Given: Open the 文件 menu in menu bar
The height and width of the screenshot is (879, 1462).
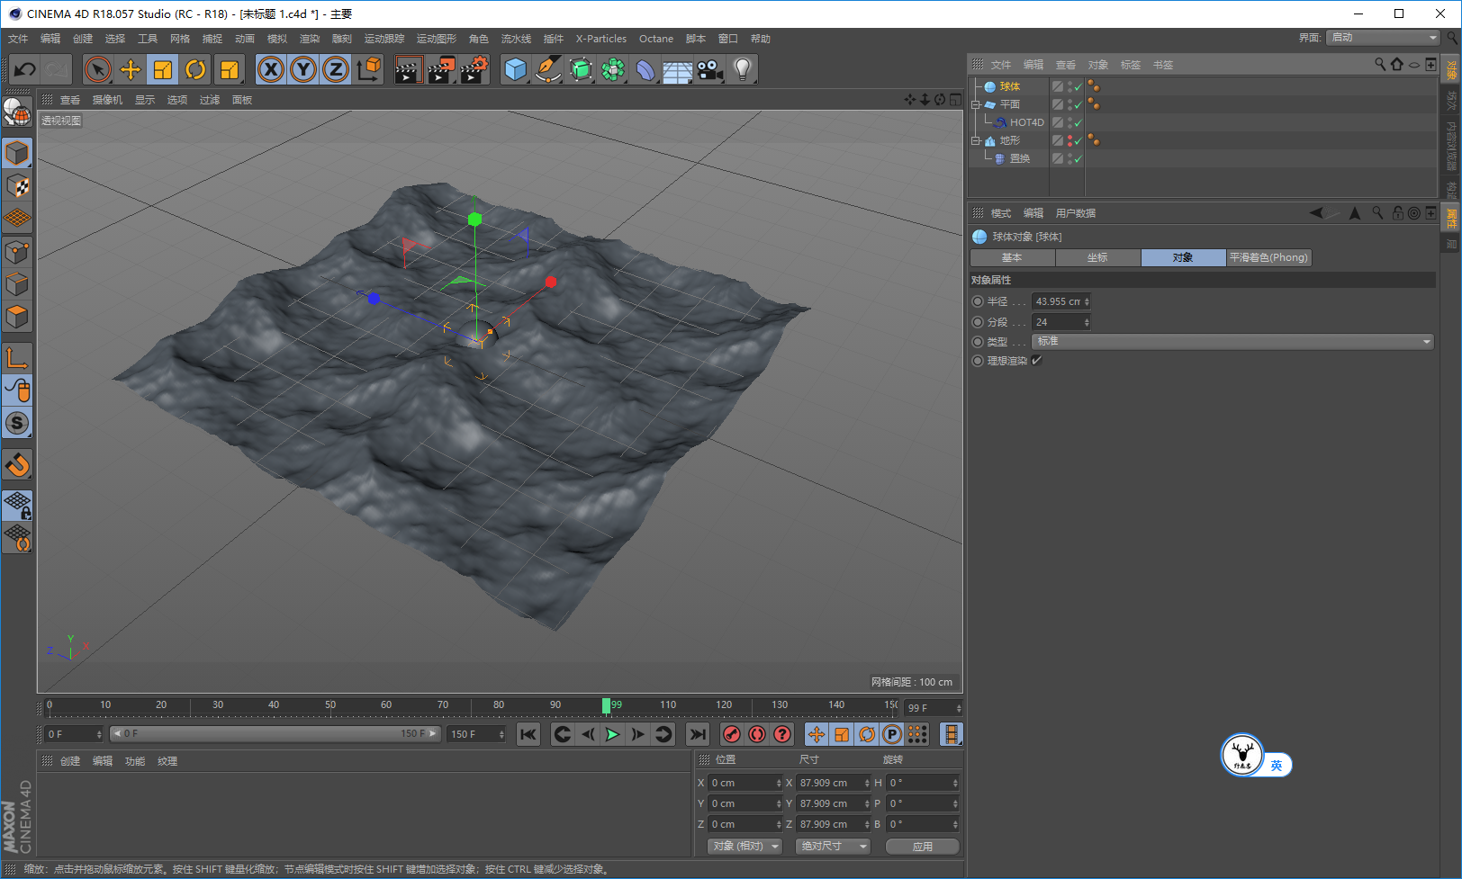Looking at the screenshot, I should [18, 39].
